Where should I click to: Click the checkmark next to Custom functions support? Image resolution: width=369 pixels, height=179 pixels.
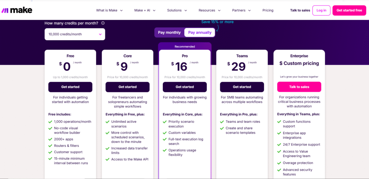279,122
